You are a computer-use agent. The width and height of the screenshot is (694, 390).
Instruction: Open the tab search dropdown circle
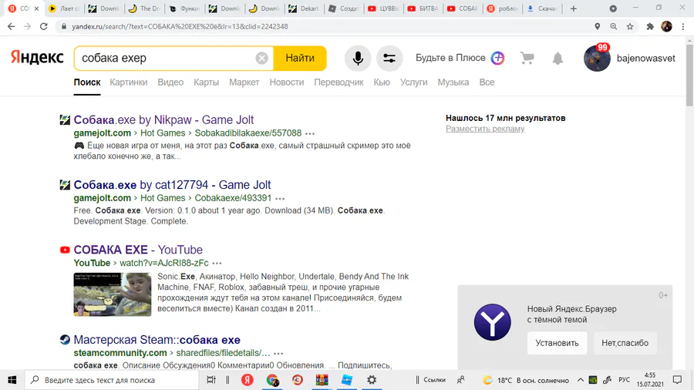613,8
